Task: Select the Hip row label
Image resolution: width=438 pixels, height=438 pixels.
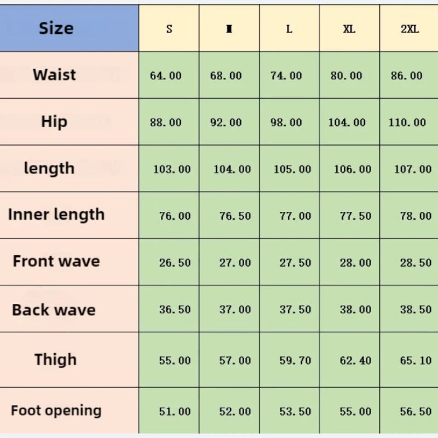Action: point(54,122)
